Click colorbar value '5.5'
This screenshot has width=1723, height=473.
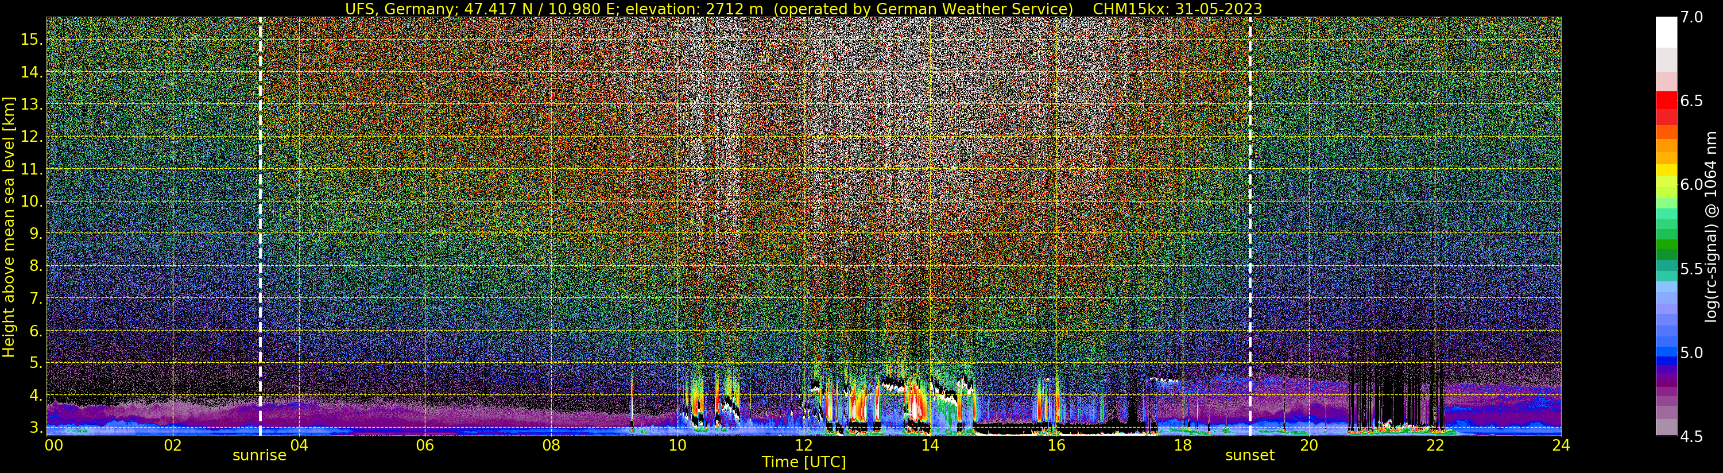coord(1691,269)
